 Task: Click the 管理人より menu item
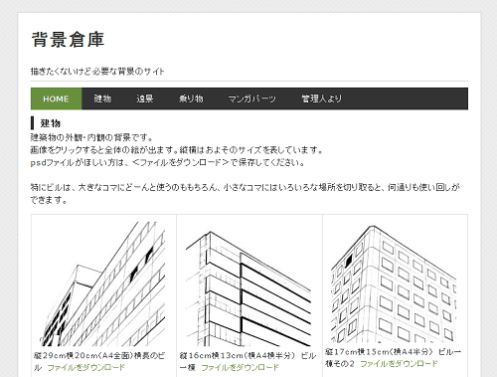[321, 98]
